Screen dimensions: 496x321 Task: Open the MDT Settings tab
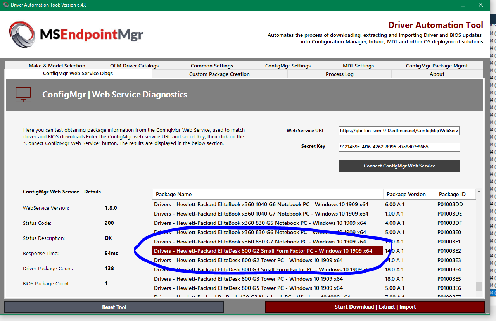pos(358,66)
